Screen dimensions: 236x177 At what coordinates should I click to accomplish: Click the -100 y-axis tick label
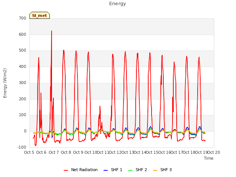pyautogui.click(x=22, y=147)
